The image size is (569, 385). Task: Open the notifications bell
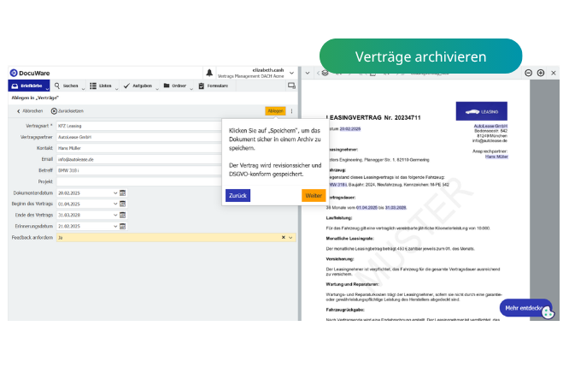coord(209,73)
